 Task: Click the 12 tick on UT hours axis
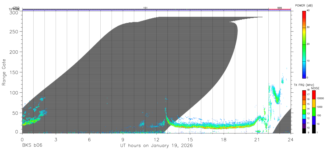tap(156, 140)
